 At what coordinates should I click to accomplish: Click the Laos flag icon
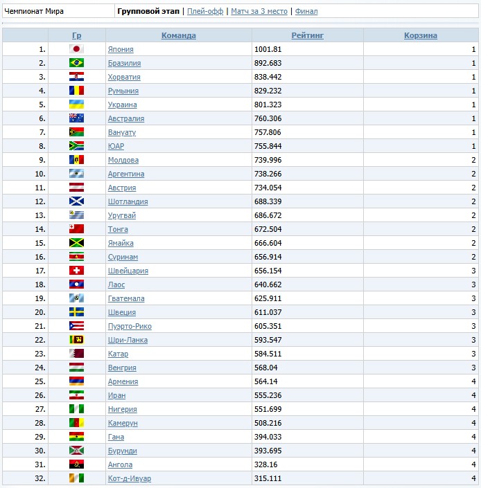76,284
